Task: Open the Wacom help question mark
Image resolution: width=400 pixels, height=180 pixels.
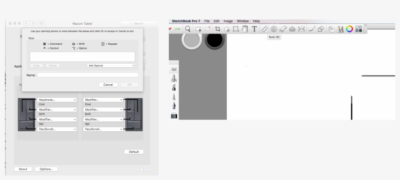Action: coord(143,169)
